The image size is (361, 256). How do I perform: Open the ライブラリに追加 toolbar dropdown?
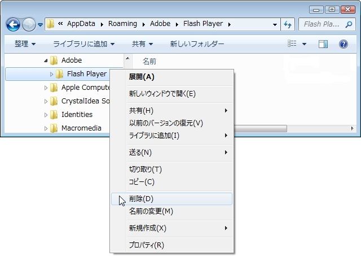pyautogui.click(x=84, y=44)
